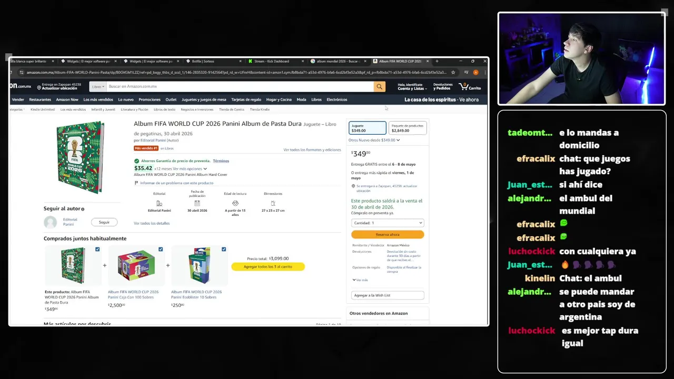Viewport: 674px width, 379px height.
Task: Click the browser address bar URL
Action: click(237, 72)
